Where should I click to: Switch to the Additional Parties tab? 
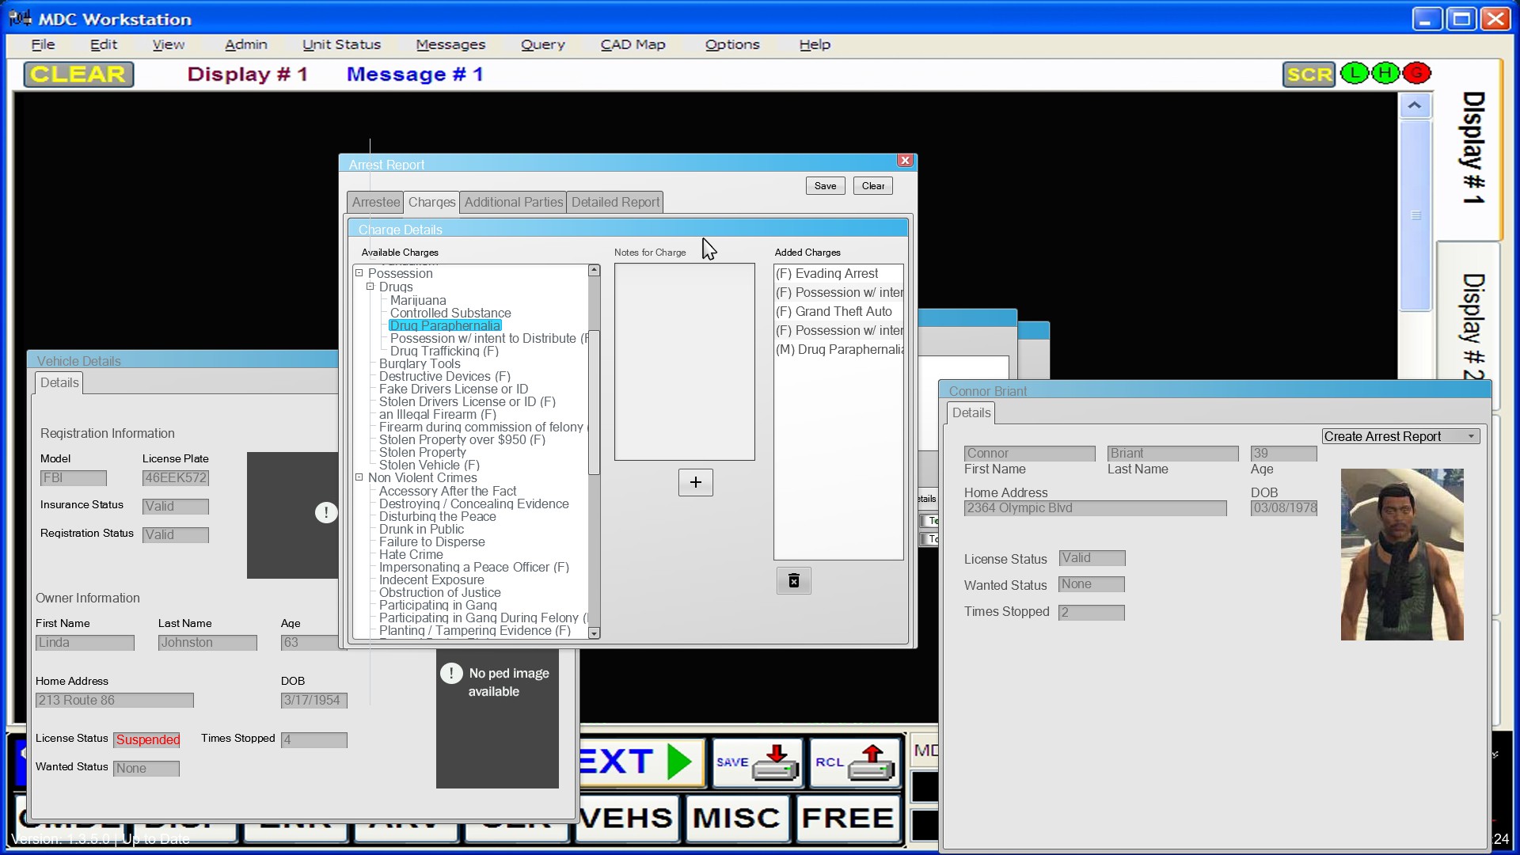pyautogui.click(x=513, y=202)
